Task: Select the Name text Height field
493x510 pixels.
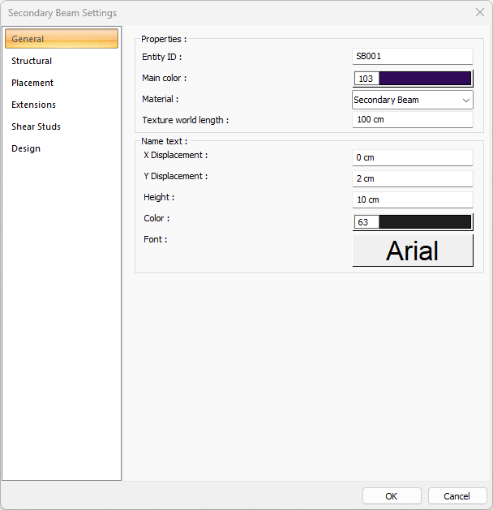Action: (x=412, y=199)
